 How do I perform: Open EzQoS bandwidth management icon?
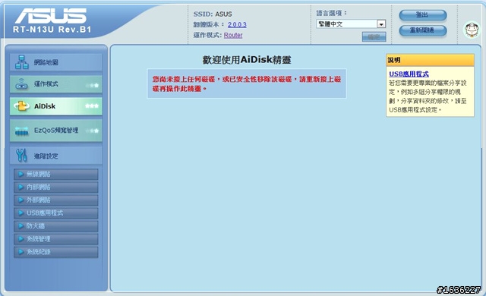[x=21, y=131]
